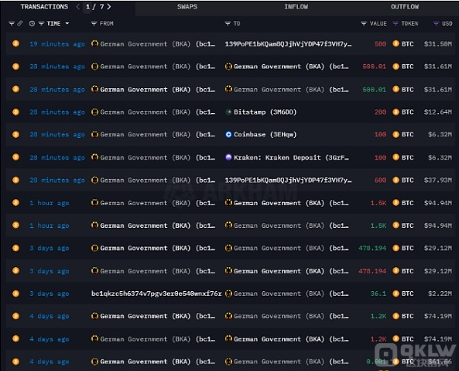Click the BTC token icon in $12.64M row
459x371 pixels.
pyautogui.click(x=396, y=112)
